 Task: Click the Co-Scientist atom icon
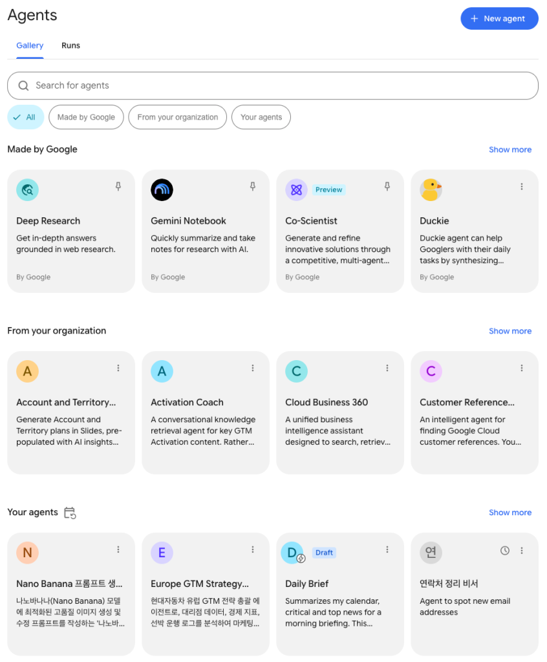click(297, 190)
